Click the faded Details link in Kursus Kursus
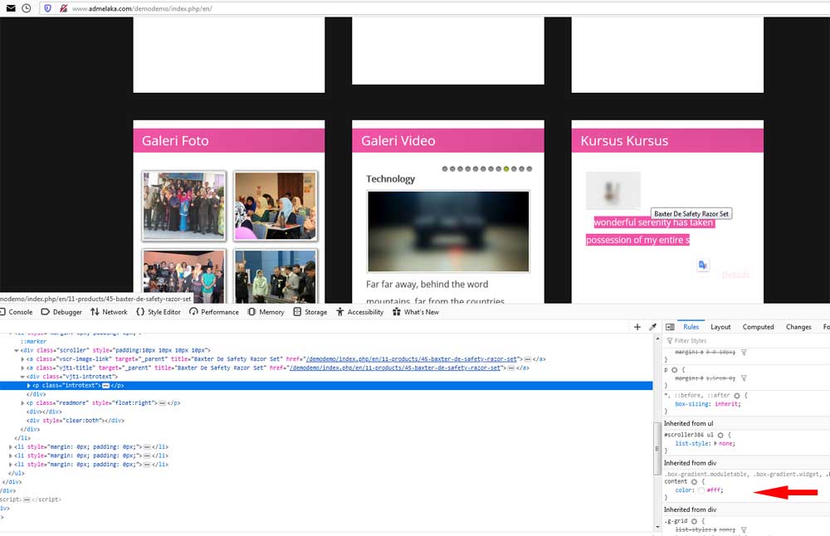Image resolution: width=830 pixels, height=536 pixels. [735, 275]
